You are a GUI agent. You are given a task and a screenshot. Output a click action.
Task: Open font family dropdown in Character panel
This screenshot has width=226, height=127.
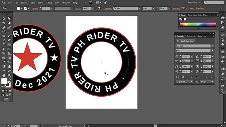[212, 46]
